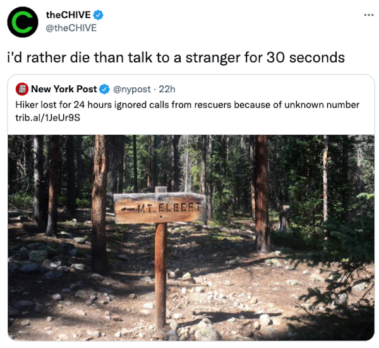
Task: Open the @nypost handle
Action: [132, 89]
